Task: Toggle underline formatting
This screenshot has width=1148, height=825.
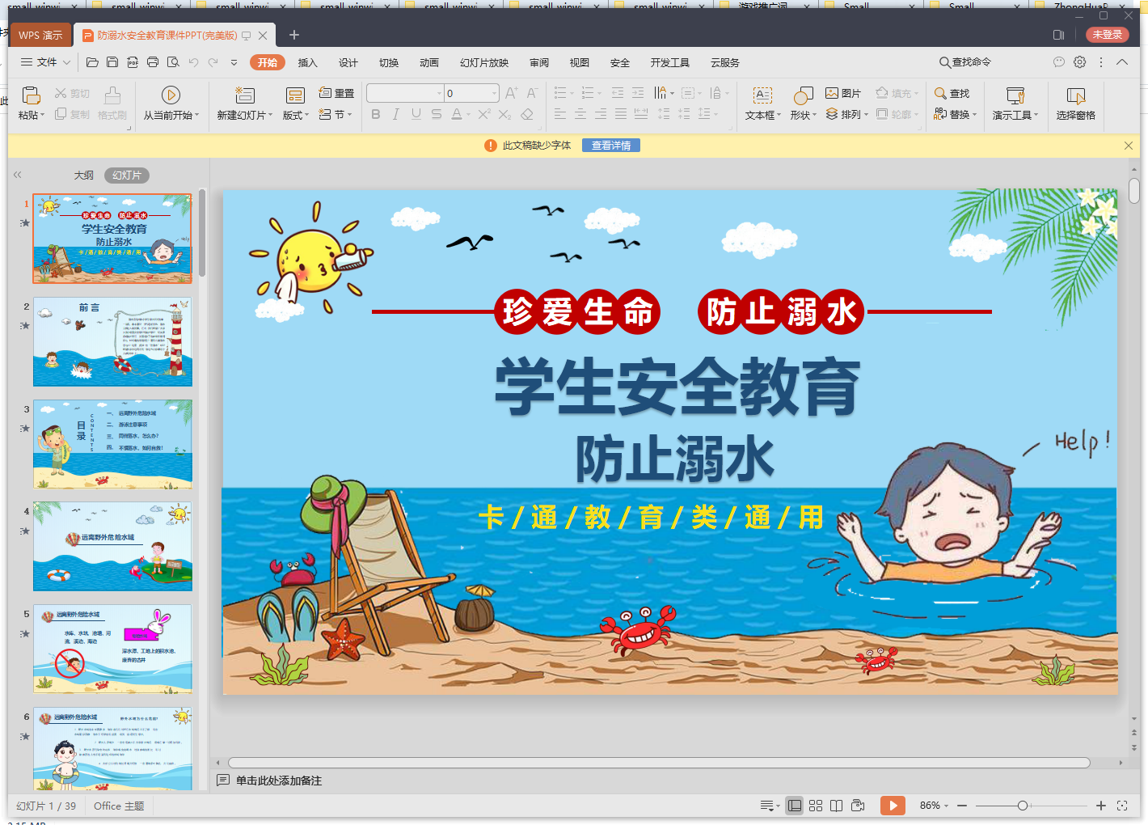Action: point(415,114)
